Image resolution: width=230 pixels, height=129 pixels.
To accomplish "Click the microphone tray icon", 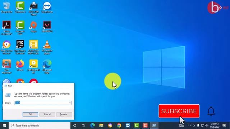I will pyautogui.click(x=198, y=125).
